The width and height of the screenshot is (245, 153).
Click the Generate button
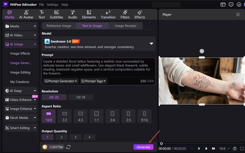point(143,147)
